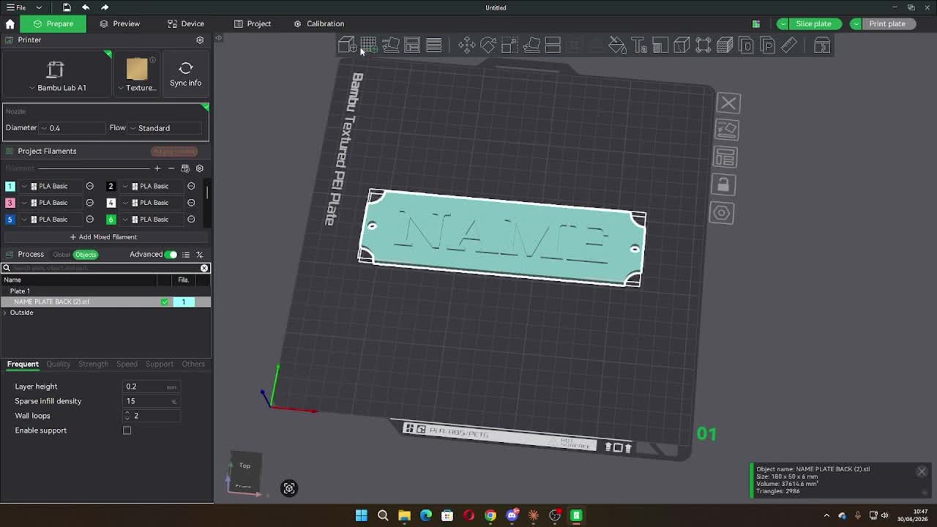Click Remove filament minus icon

tap(171, 168)
